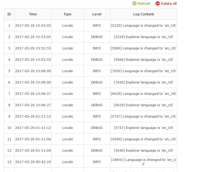
Task: Click '[5066] Explorer language' log entry
Action: coord(143,60)
